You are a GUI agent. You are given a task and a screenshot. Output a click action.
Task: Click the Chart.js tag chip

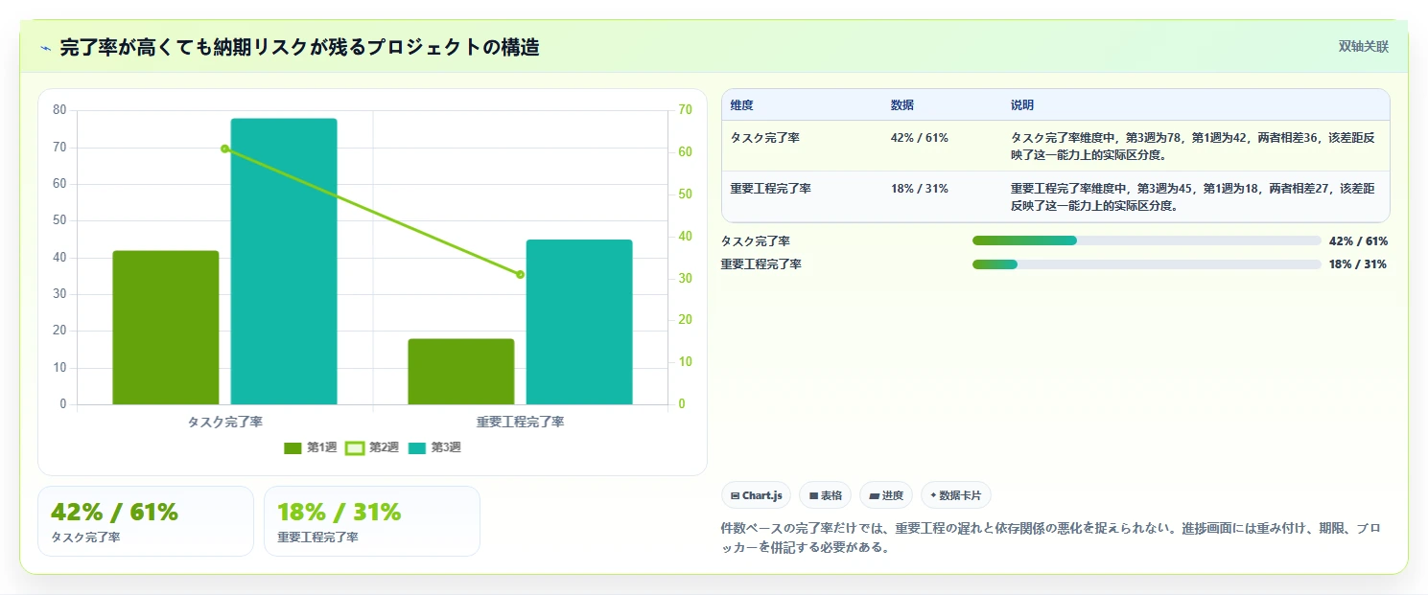click(x=756, y=495)
